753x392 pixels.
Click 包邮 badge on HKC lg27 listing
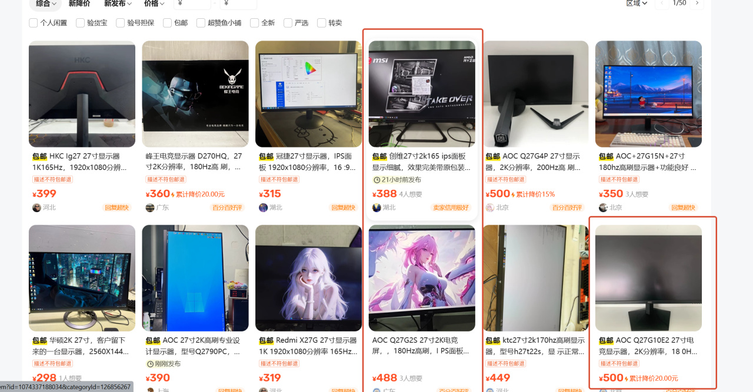[x=39, y=156]
